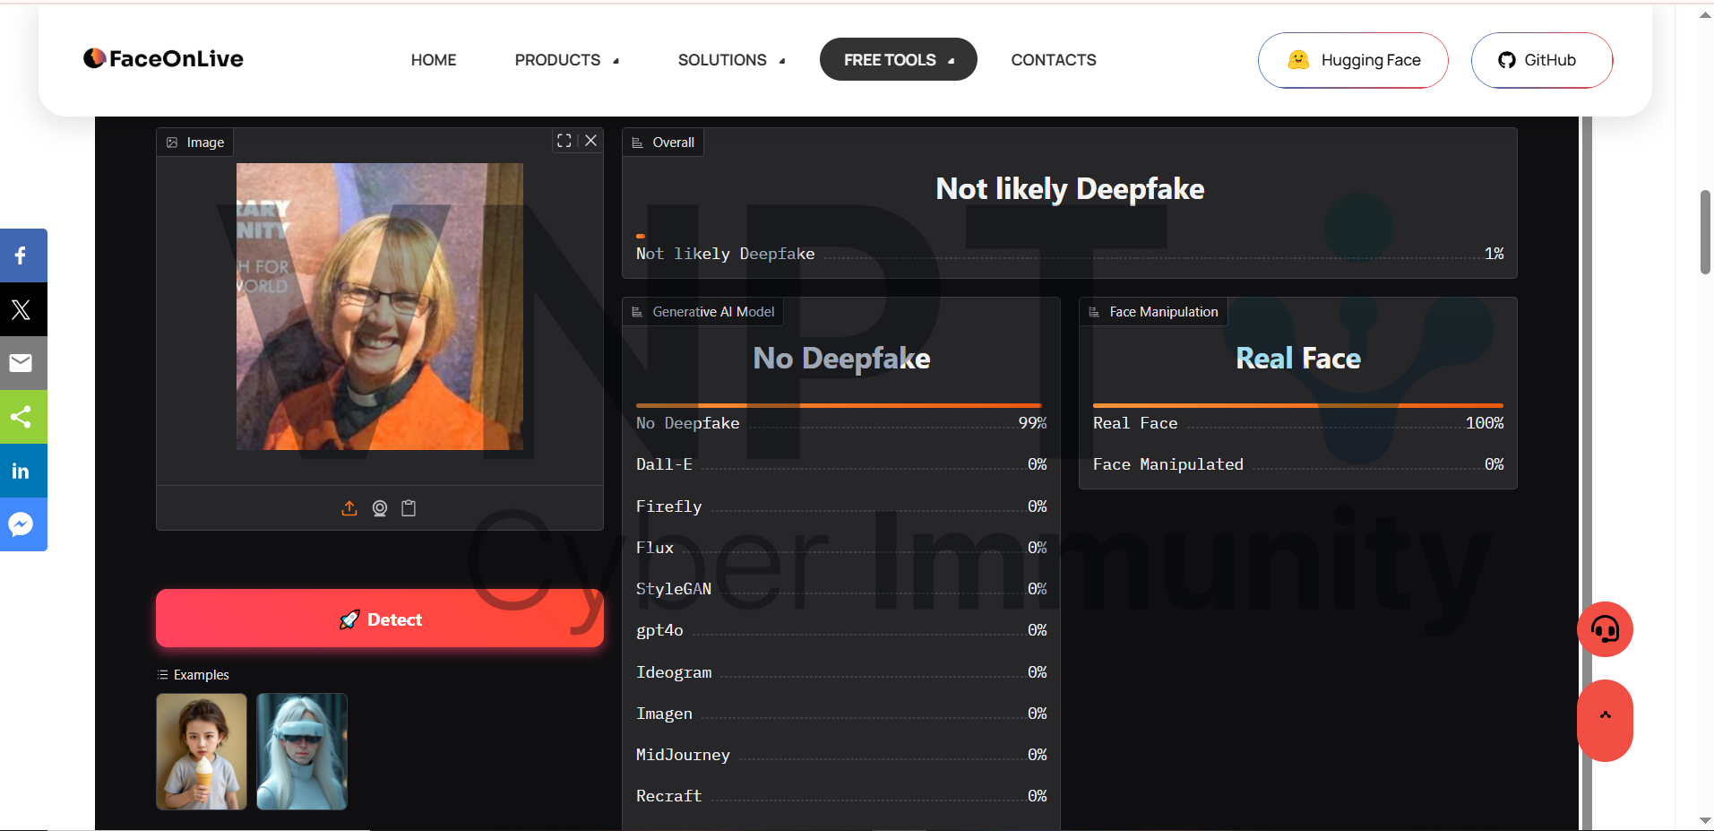Click the paste from clipboard icon
This screenshot has width=1714, height=831.
pos(409,508)
